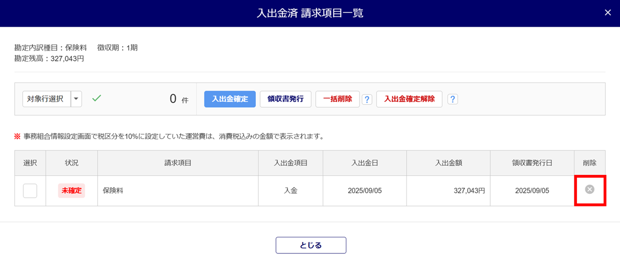This screenshot has width=620, height=267.
Task: Click the 入出金確定解除 button
Action: point(409,99)
